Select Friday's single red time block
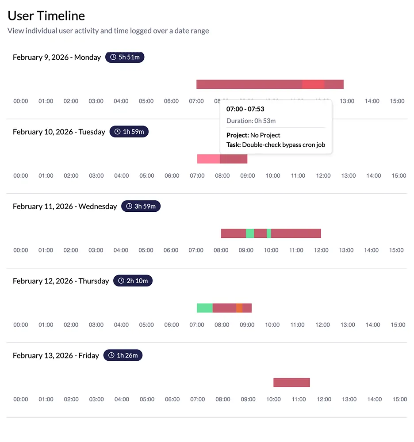Screen dimensions: 414x442 (x=291, y=382)
